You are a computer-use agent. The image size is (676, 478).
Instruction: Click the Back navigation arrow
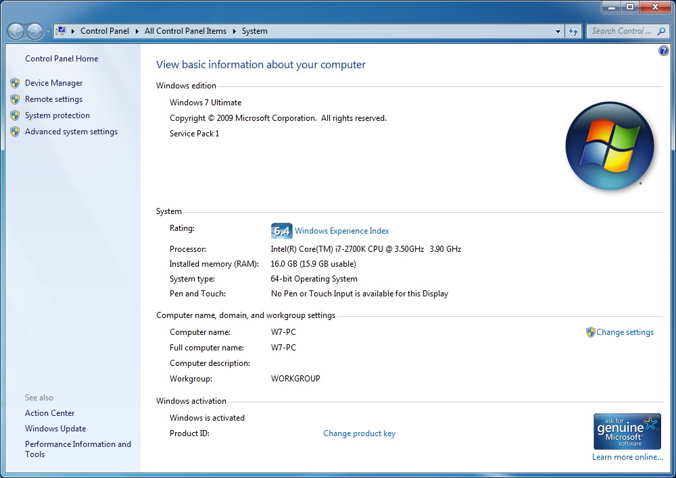tap(16, 31)
